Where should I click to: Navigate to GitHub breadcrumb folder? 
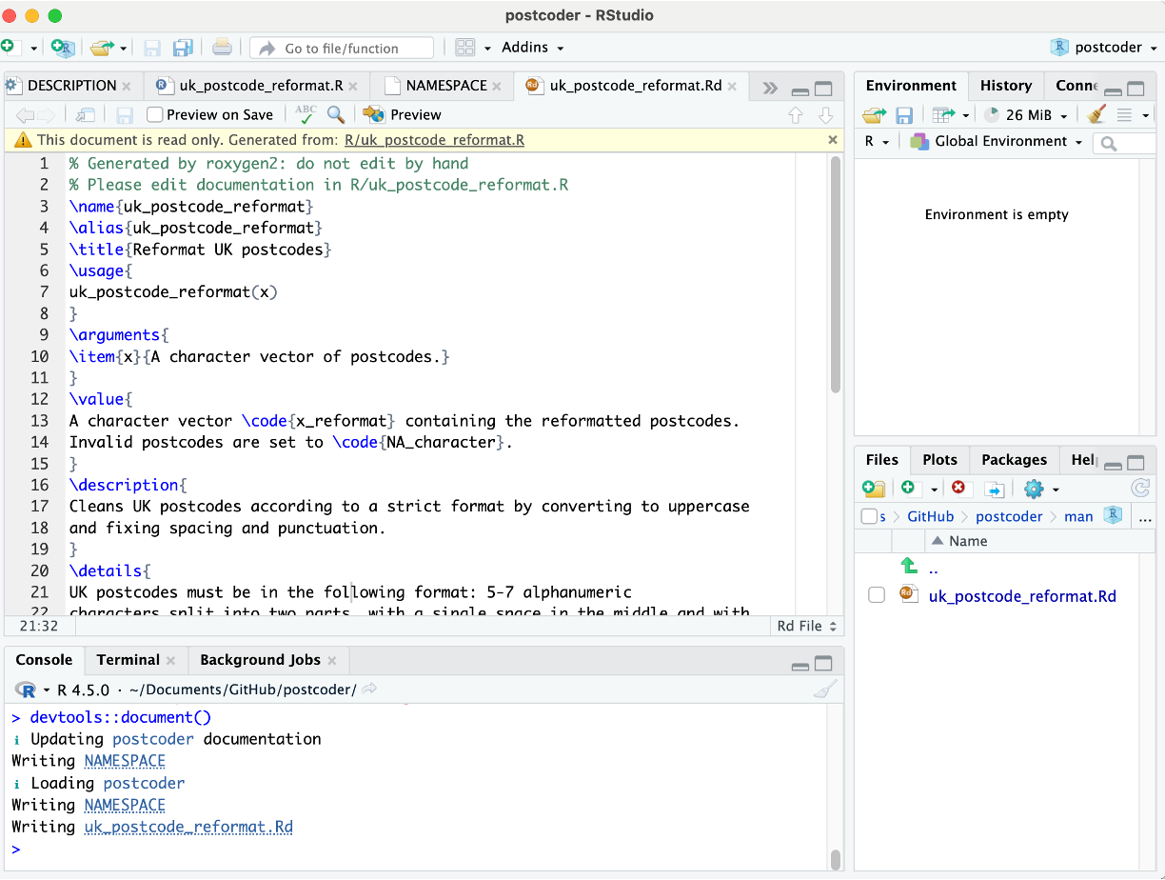pos(930,516)
